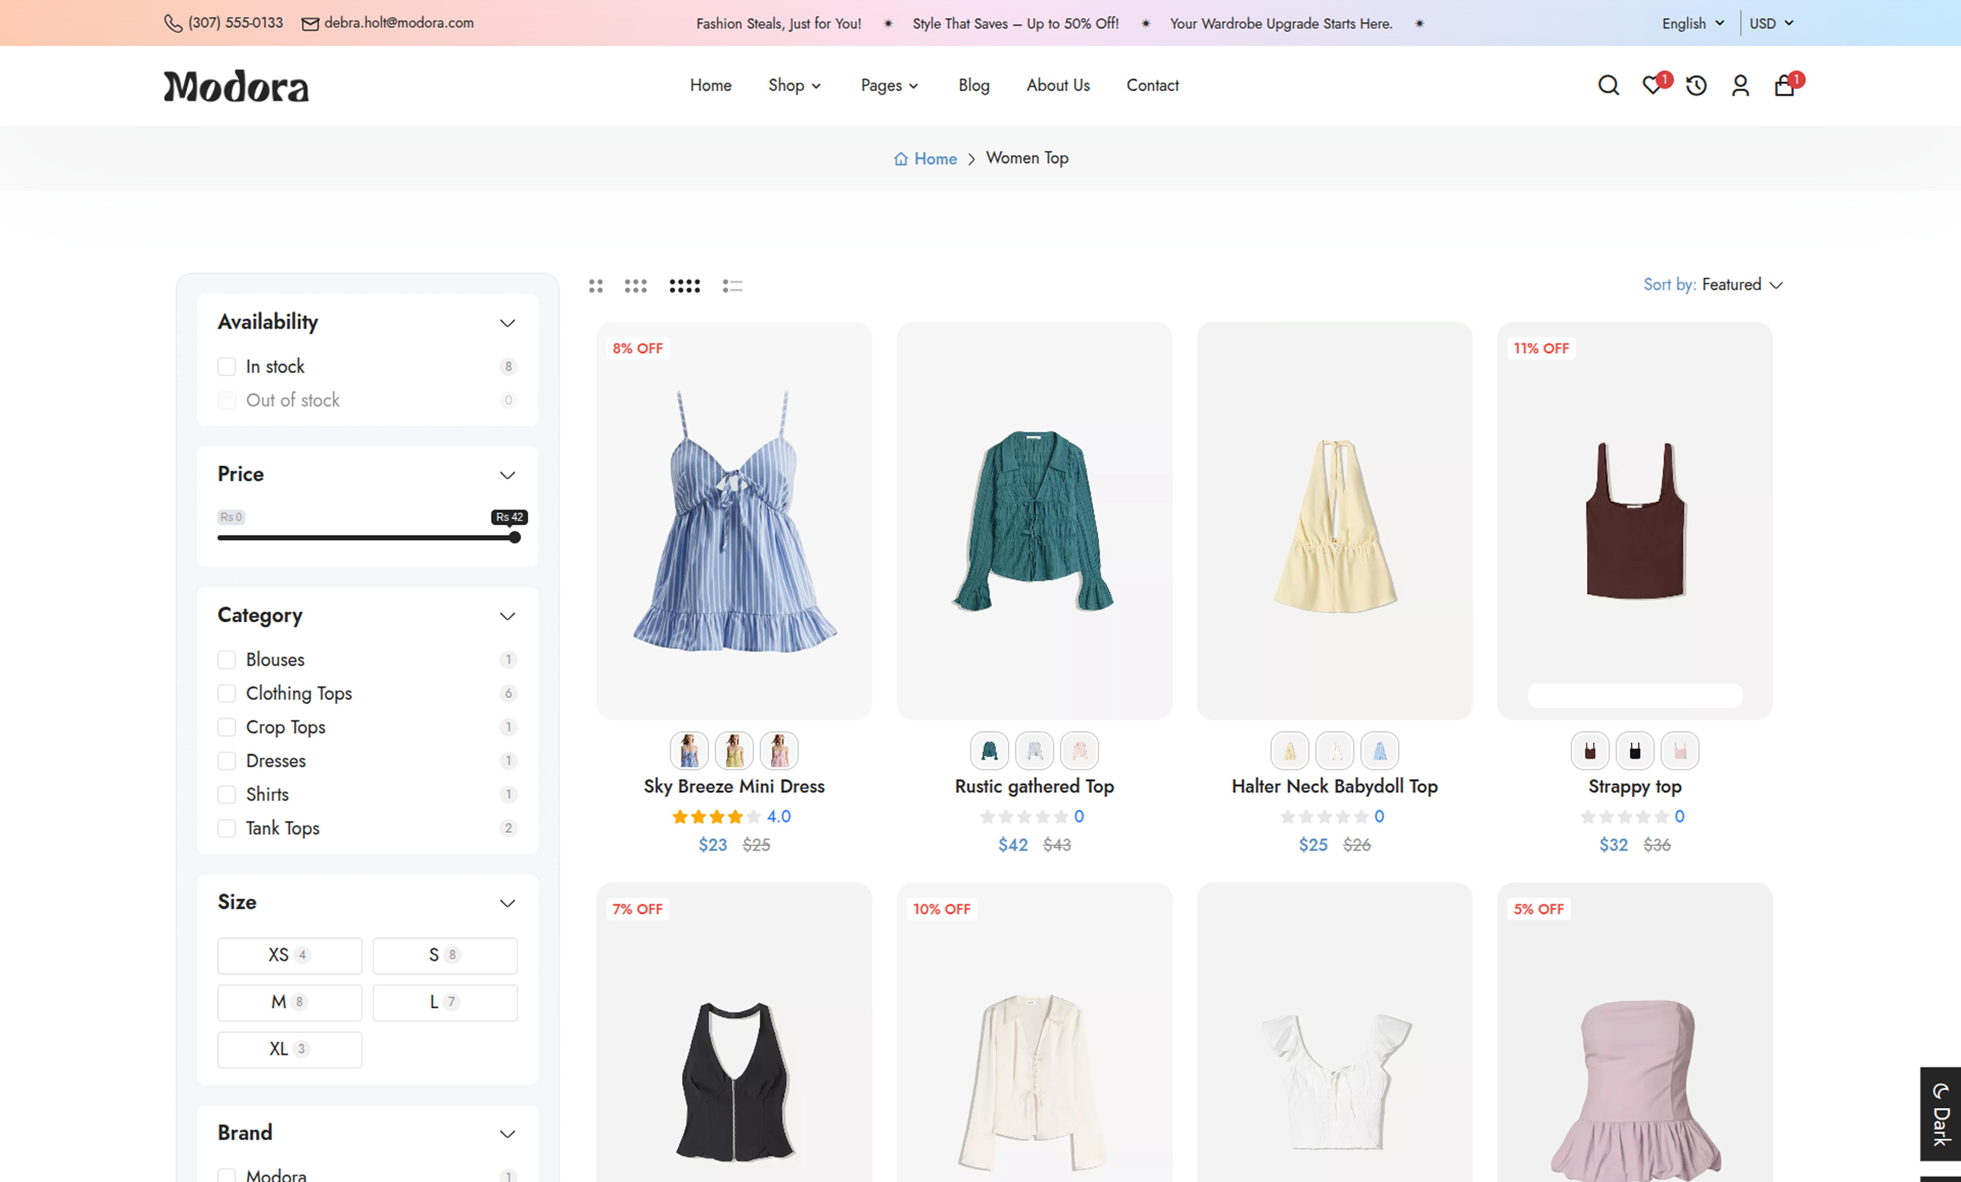Switch to three-column grid view

(x=635, y=286)
